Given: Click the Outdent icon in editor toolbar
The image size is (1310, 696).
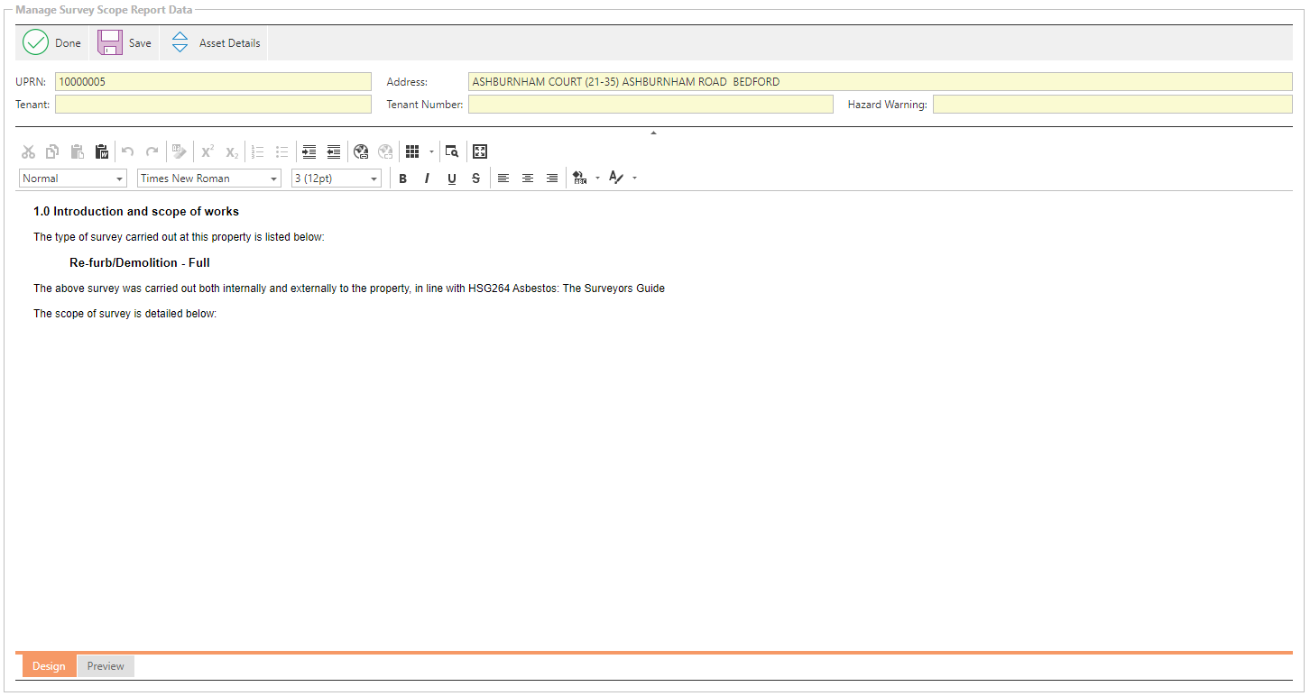Looking at the screenshot, I should [x=334, y=151].
